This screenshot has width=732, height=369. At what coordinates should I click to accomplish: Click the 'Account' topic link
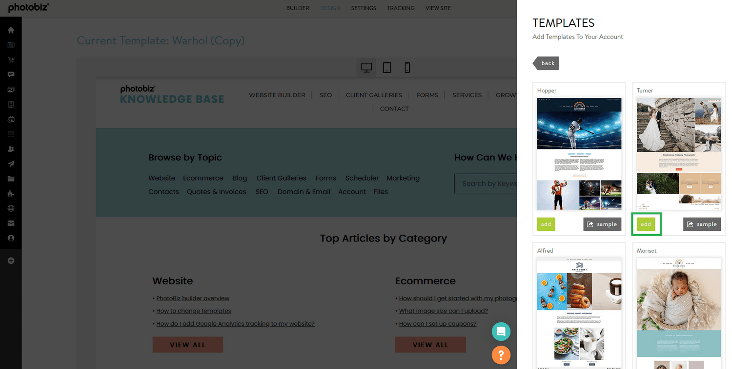click(x=352, y=192)
